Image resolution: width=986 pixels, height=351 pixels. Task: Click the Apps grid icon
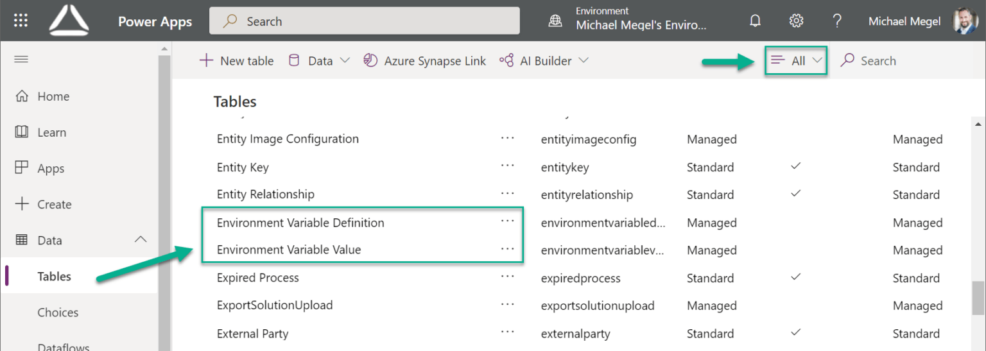click(22, 168)
